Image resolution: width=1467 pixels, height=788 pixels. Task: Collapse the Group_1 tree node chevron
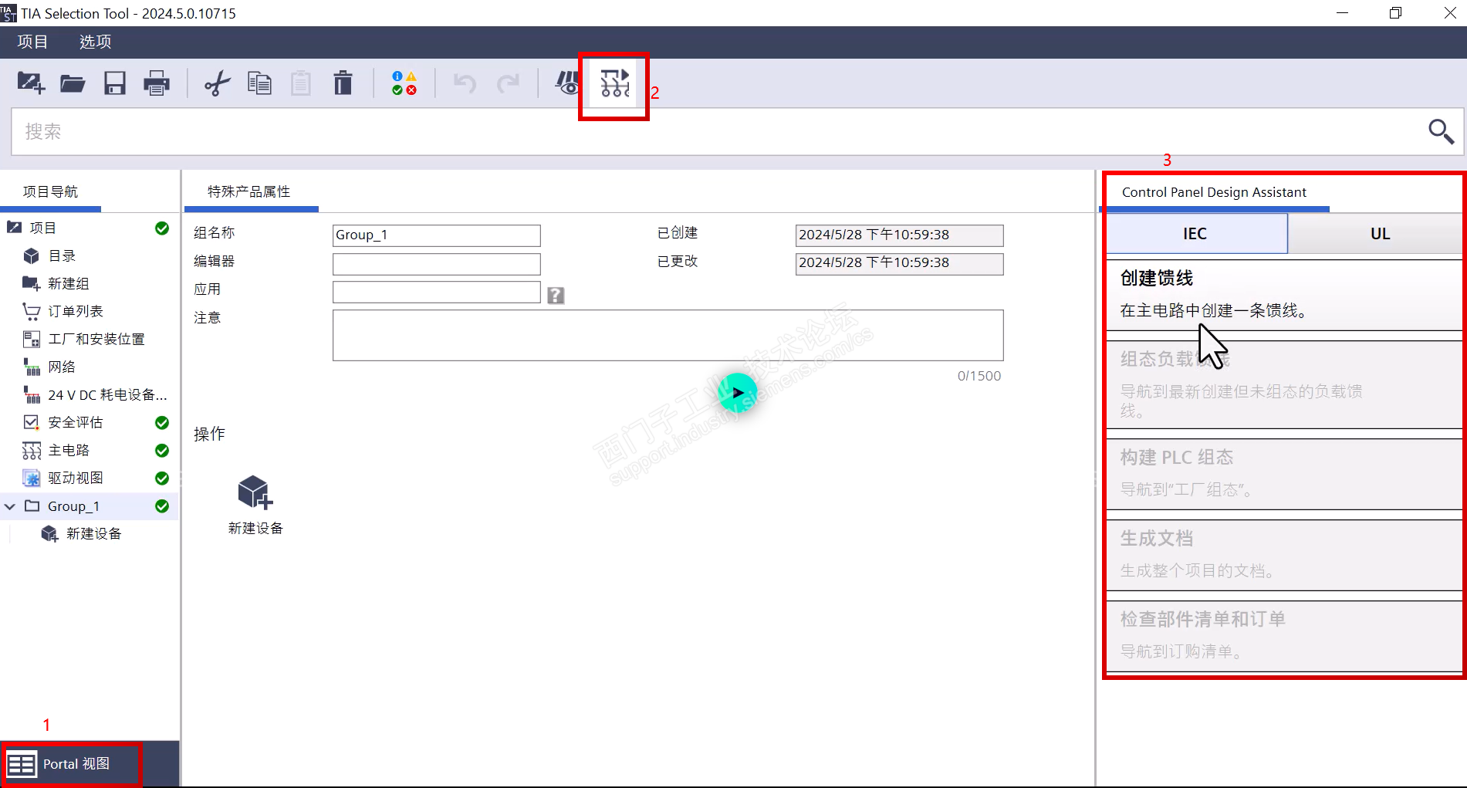pos(10,506)
